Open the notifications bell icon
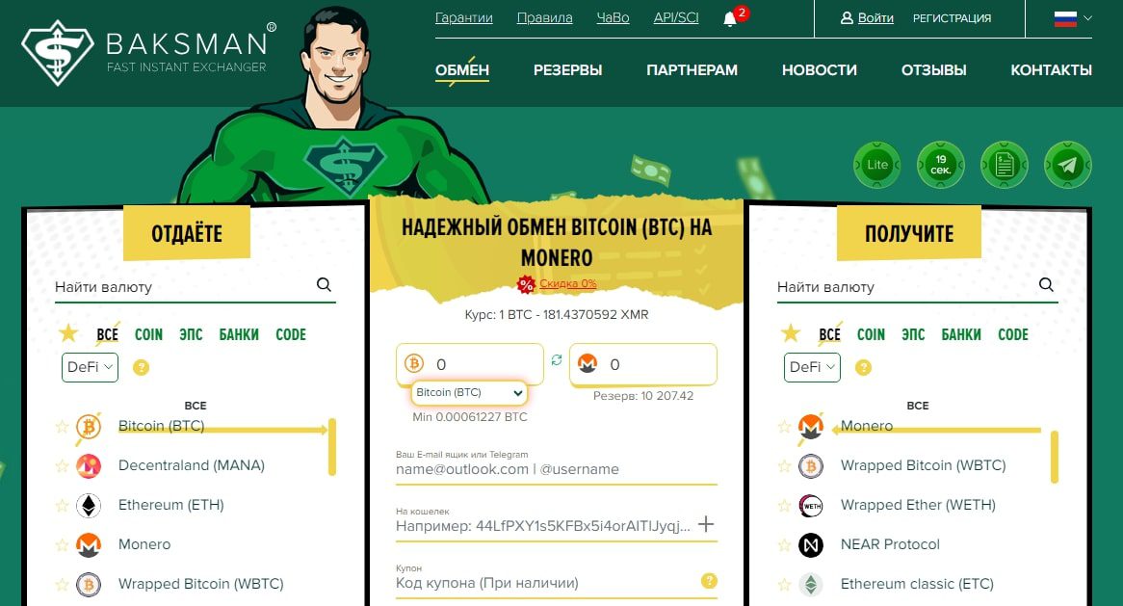Screen dimensions: 1123x606 coord(730,19)
